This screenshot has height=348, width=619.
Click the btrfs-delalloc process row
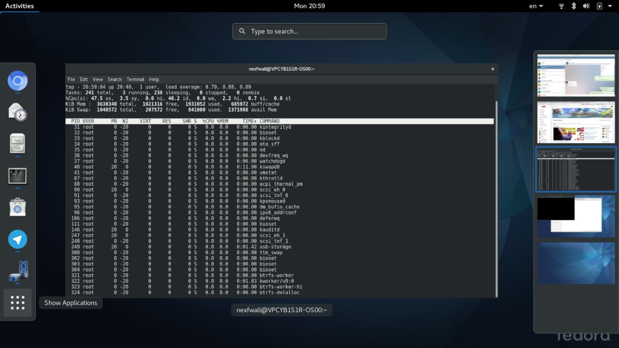click(280, 292)
